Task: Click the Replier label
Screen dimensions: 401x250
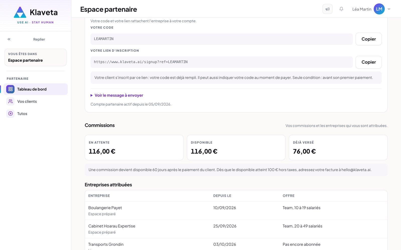Action: click(39, 39)
